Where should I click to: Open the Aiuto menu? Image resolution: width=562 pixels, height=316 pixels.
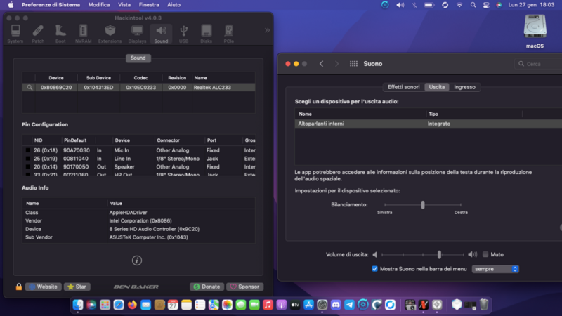coord(174,5)
